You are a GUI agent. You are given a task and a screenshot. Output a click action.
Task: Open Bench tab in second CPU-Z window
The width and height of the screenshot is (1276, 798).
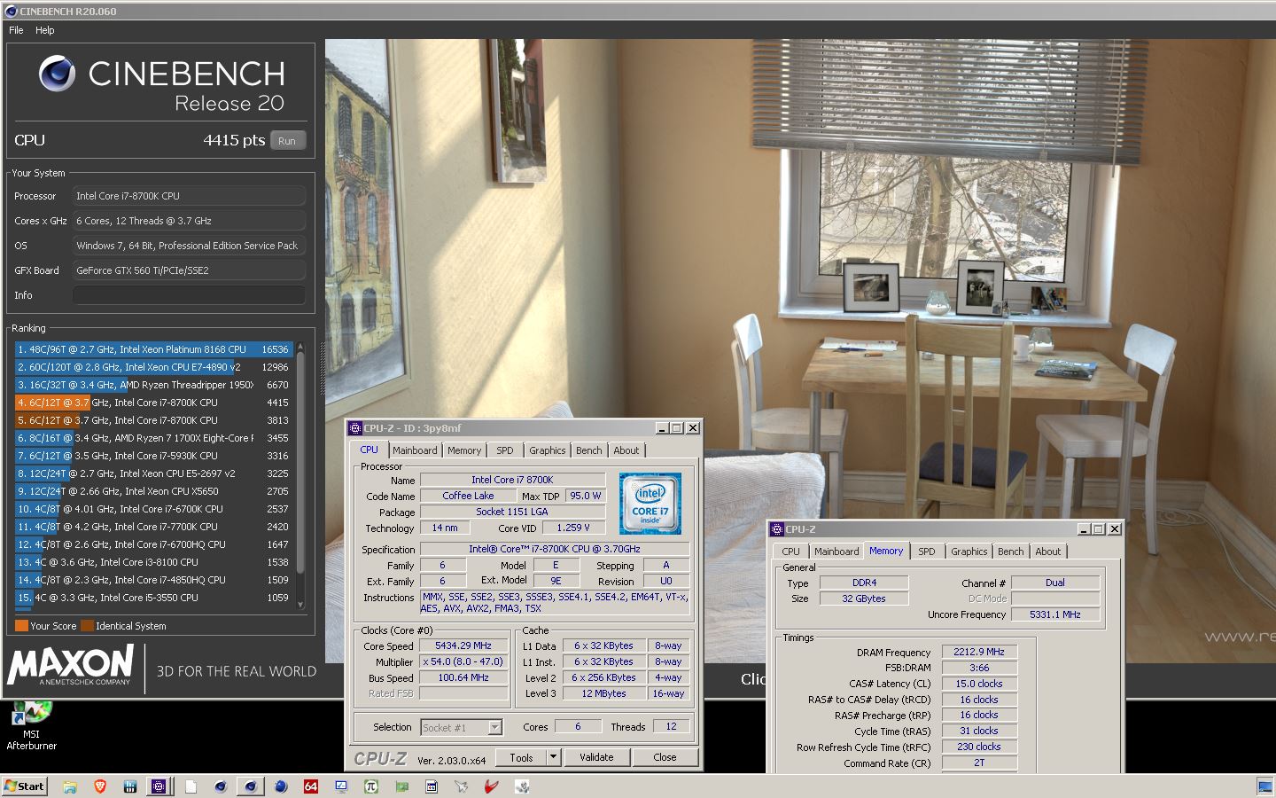1011,552
